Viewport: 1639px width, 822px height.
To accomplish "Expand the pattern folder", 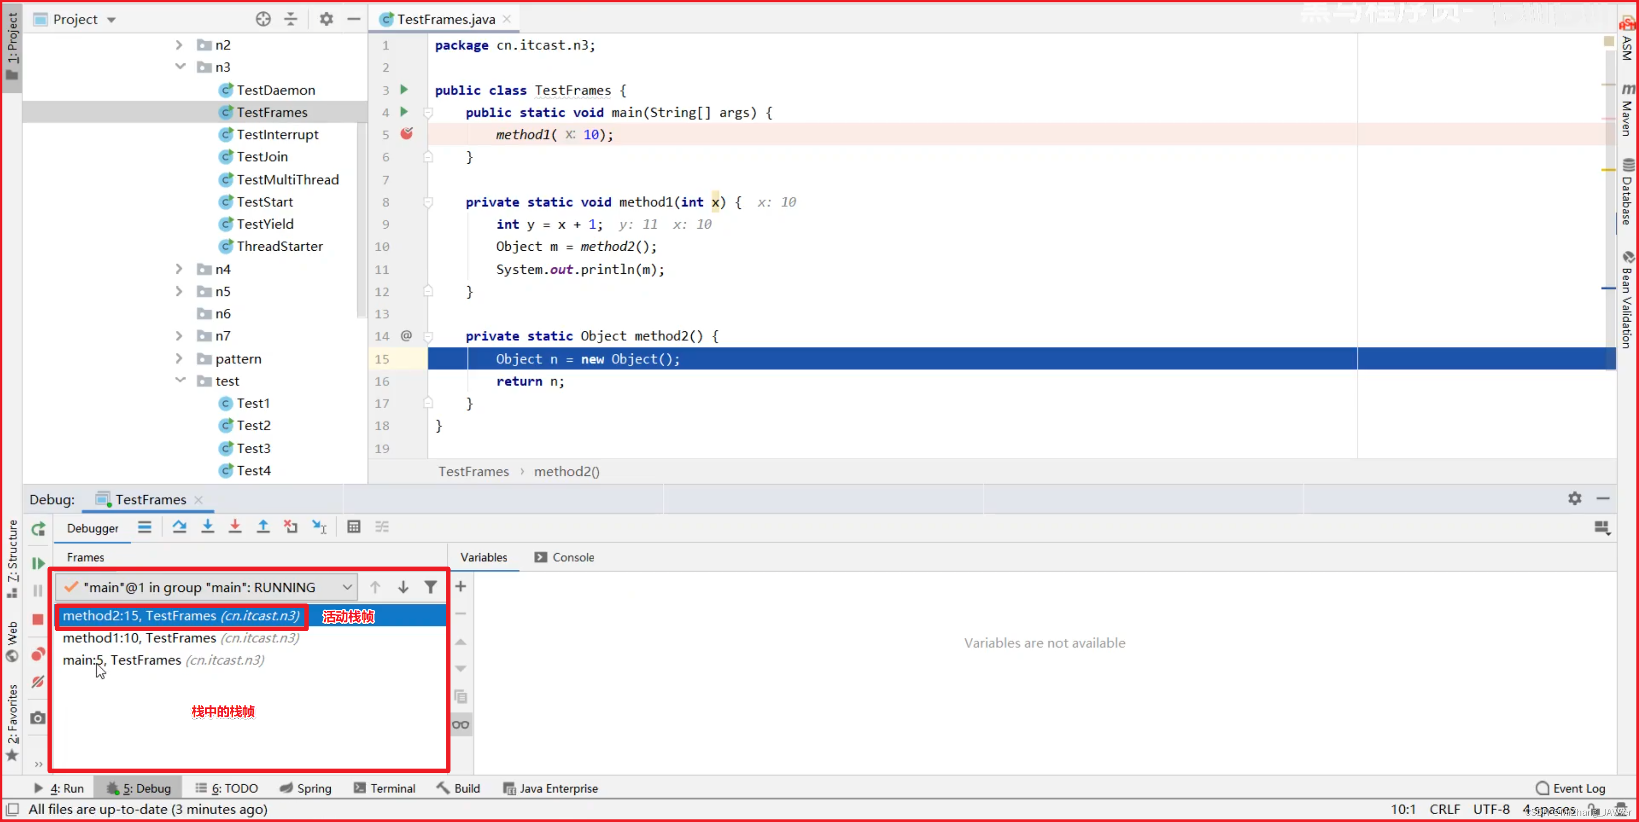I will coord(179,358).
